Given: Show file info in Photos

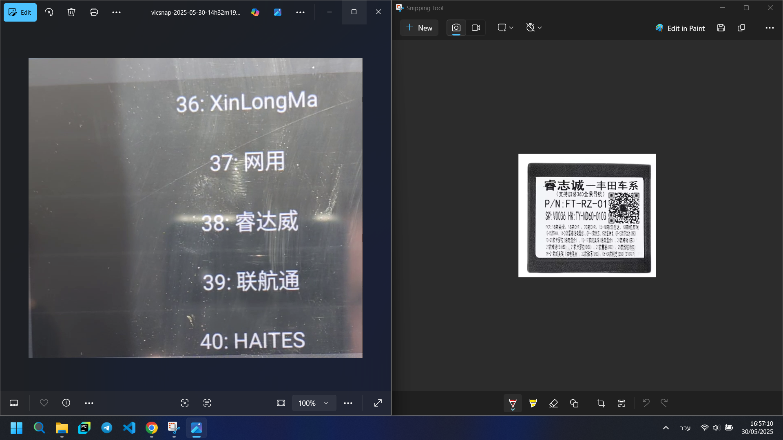Looking at the screenshot, I should (66, 403).
